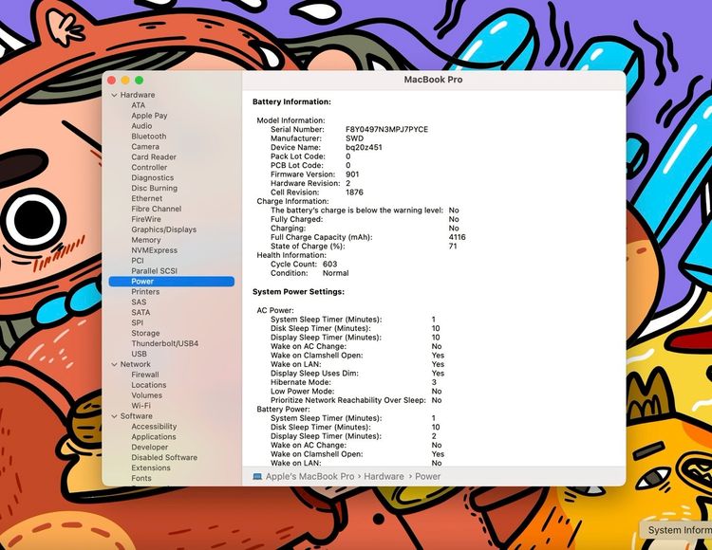Click the Full Charge Capacity value 4116
The height and width of the screenshot is (550, 712).
point(457,237)
